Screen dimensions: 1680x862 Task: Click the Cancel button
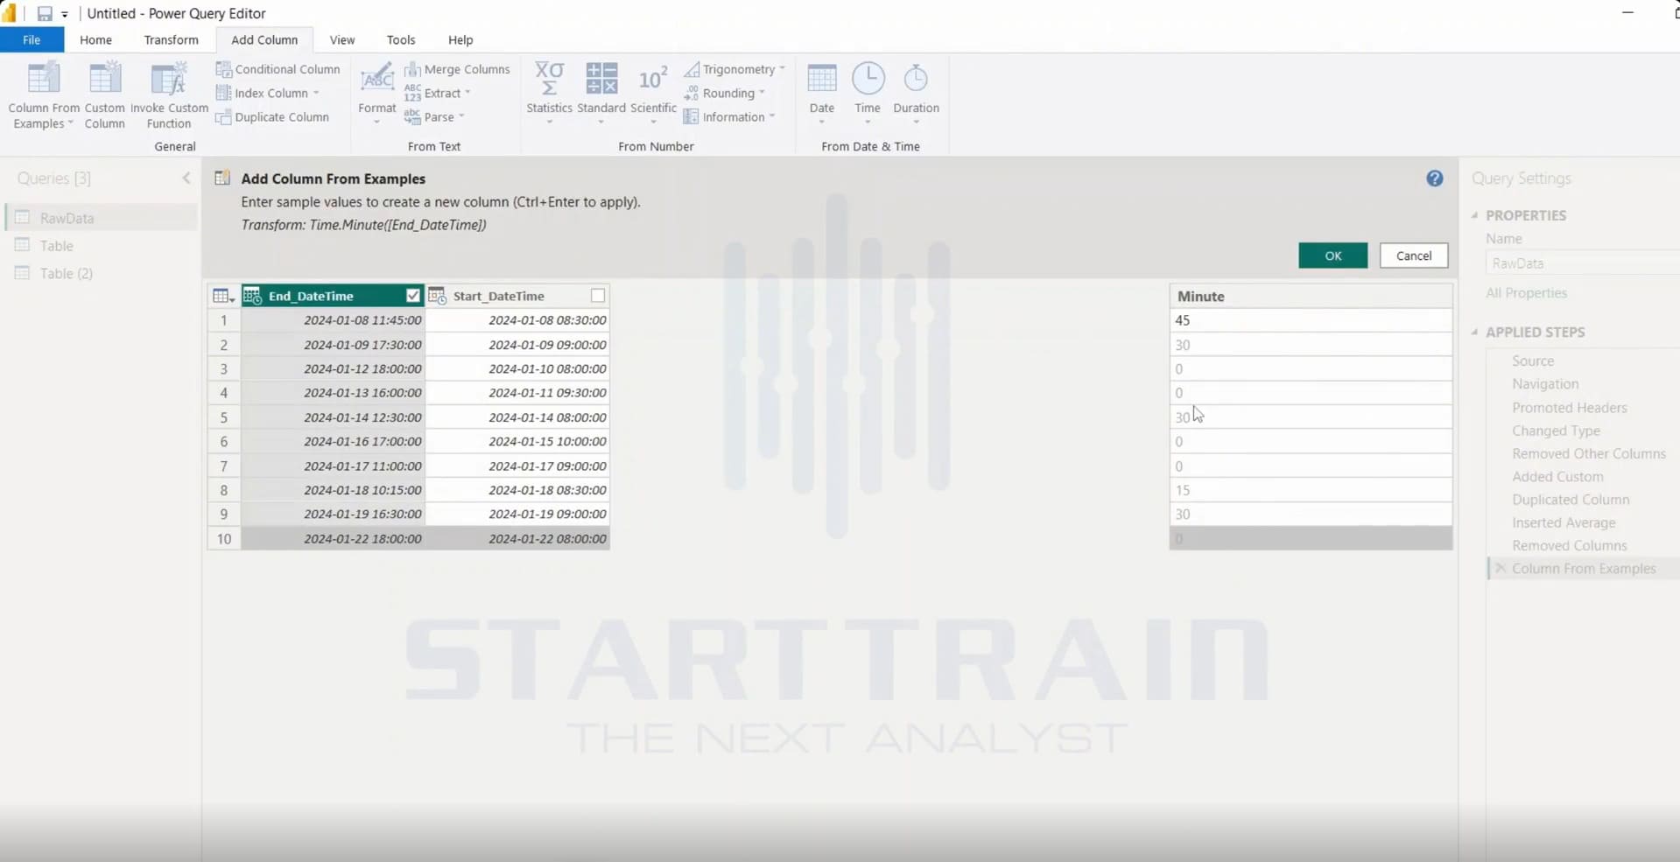1413,256
